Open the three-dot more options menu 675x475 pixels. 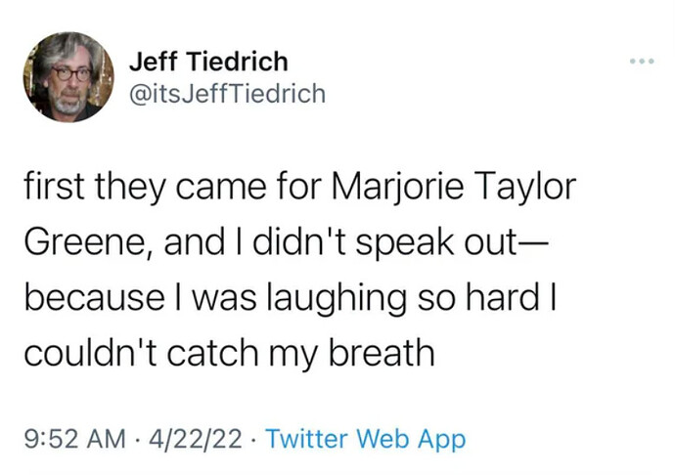(640, 61)
